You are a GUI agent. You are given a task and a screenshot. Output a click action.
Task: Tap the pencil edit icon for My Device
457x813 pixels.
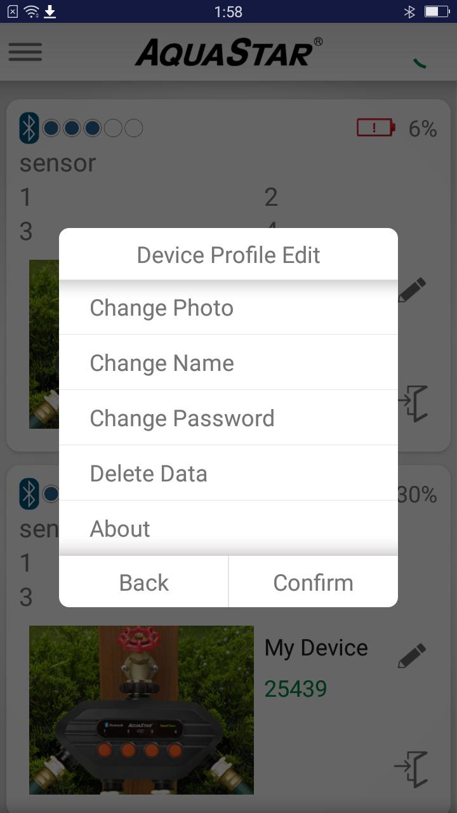coord(412,655)
